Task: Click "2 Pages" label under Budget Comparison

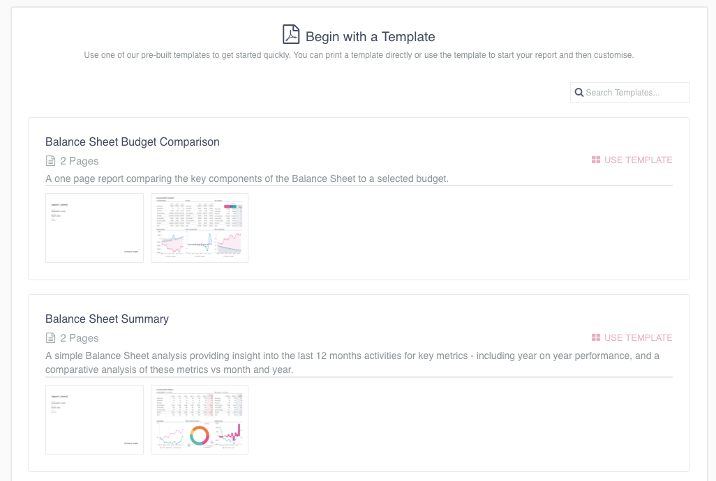Action: click(x=80, y=161)
